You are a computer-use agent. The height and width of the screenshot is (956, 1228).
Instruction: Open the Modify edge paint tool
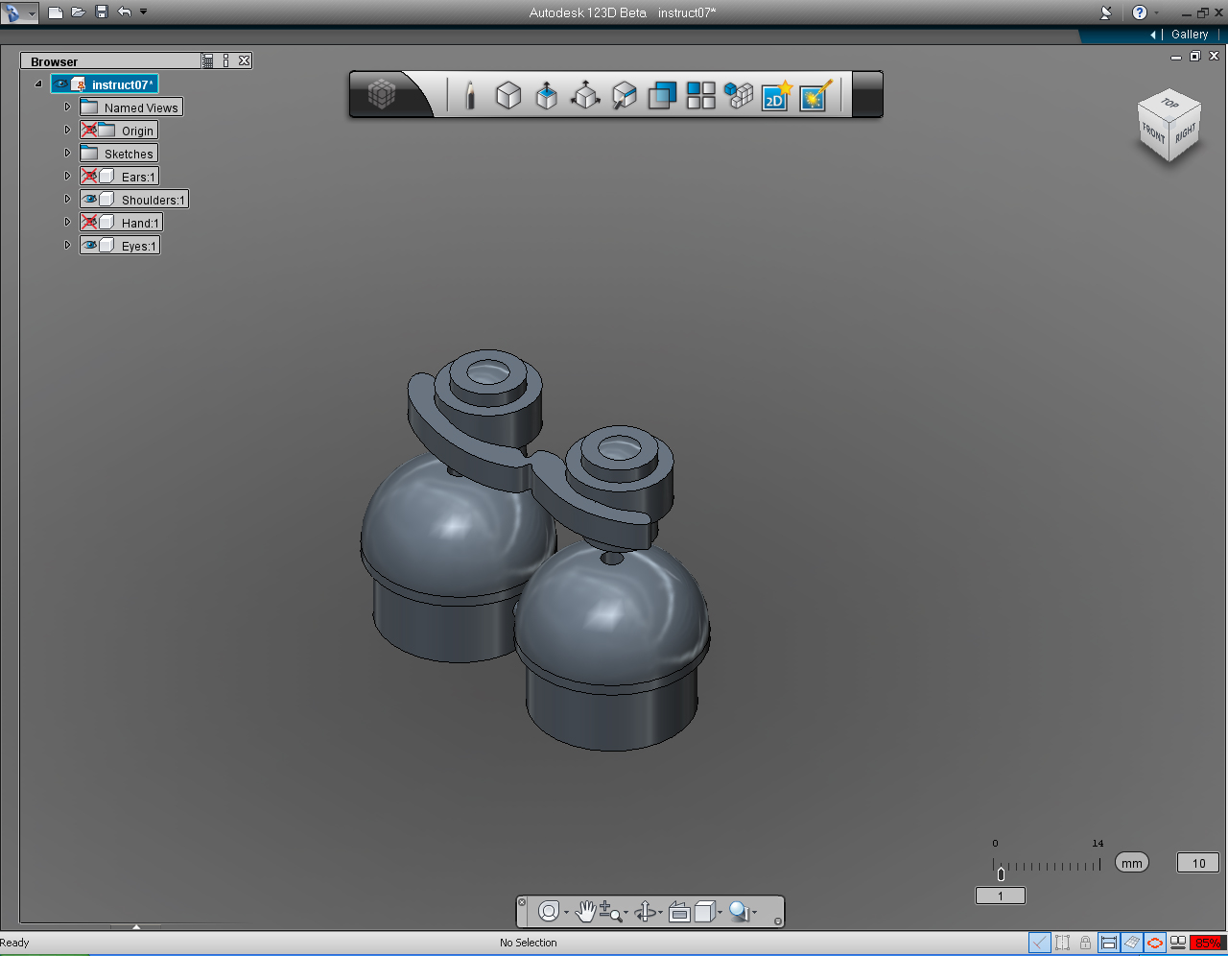pyautogui.click(x=624, y=95)
